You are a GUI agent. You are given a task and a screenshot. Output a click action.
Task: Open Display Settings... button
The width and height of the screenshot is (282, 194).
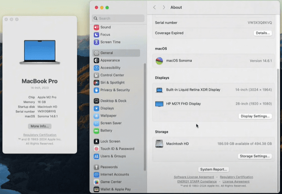pos(255,116)
